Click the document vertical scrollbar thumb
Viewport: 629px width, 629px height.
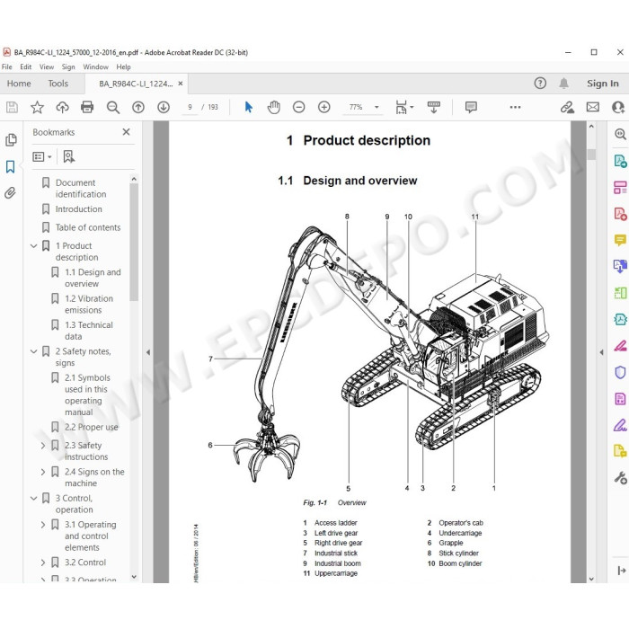pyautogui.click(x=591, y=155)
